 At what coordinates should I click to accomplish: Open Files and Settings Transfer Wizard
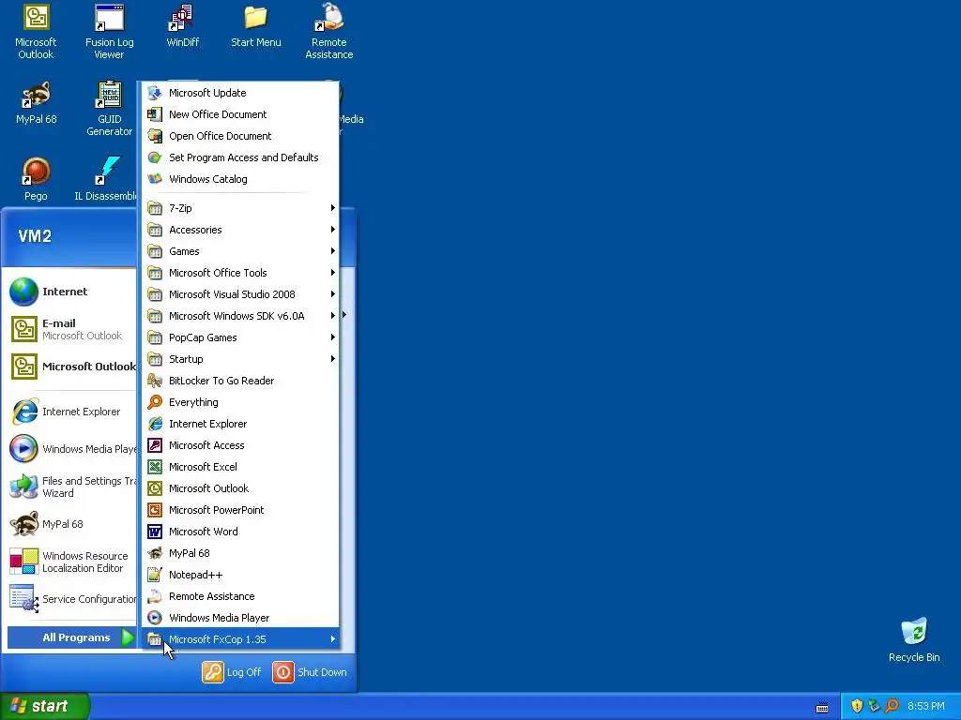pyautogui.click(x=71, y=487)
